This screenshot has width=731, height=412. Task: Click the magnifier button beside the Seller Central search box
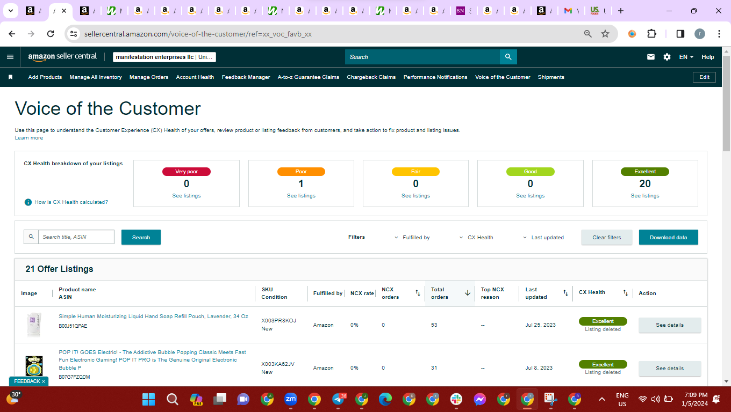pos(508,57)
